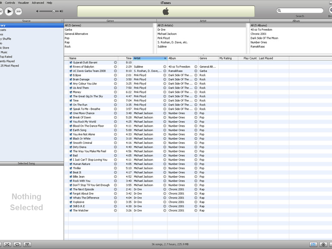The height and width of the screenshot is (249, 332).
Task: Toggle the repeat icon at bottom
Action: pos(17,245)
